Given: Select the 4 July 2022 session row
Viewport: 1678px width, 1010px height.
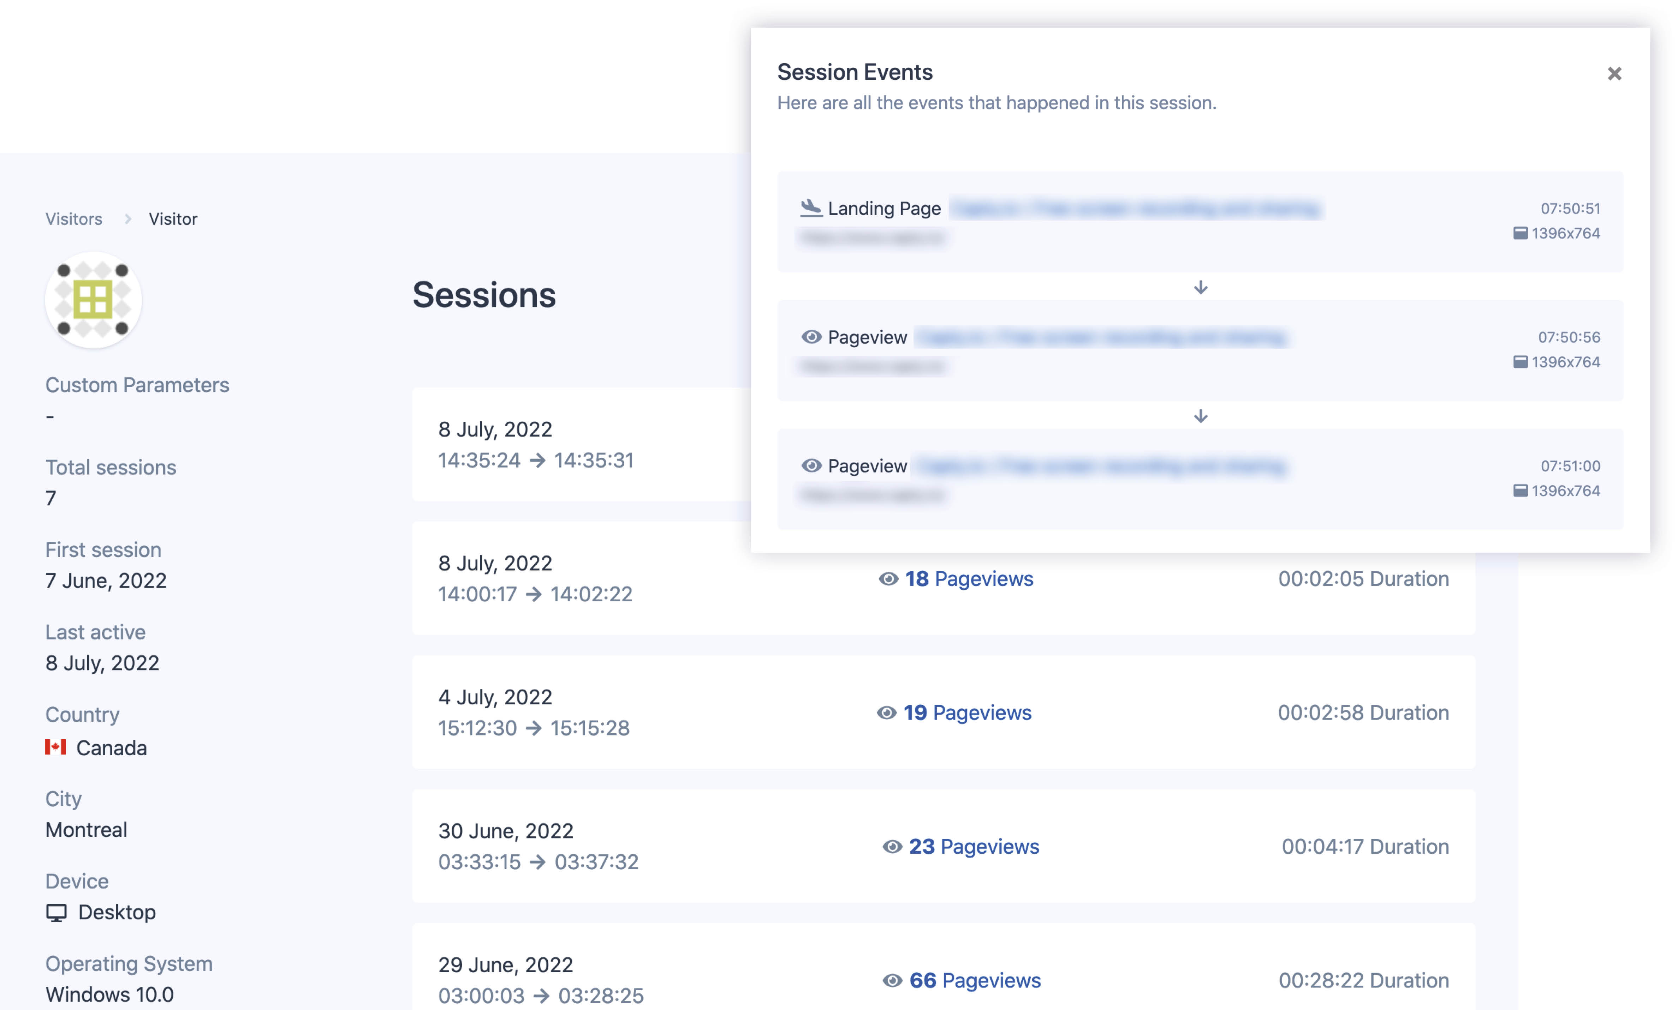Looking at the screenshot, I should coord(944,713).
